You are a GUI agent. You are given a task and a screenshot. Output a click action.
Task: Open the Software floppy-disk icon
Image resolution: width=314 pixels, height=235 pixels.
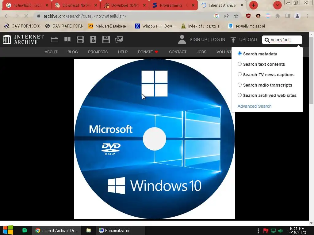(106, 39)
